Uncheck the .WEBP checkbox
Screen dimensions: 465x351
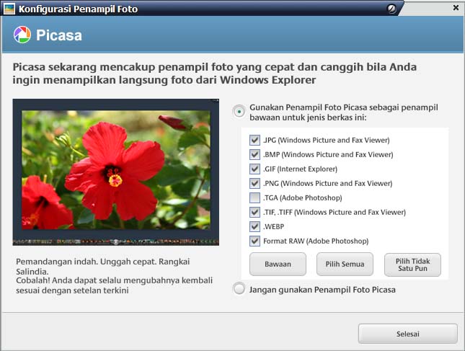click(x=254, y=226)
